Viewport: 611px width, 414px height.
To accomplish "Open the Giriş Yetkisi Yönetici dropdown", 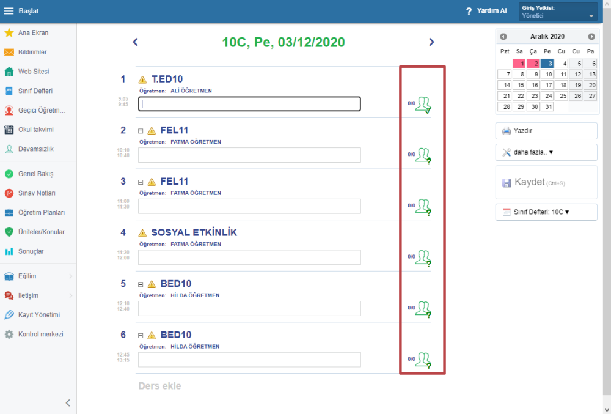I will click(558, 12).
